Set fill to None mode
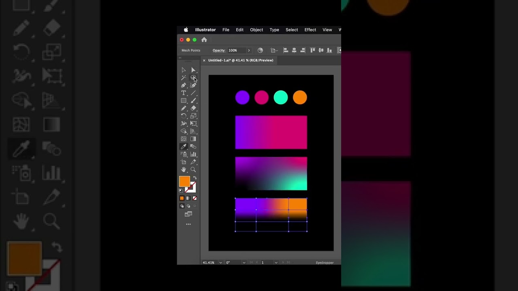Screen dimensions: 518x291 pyautogui.click(x=195, y=198)
